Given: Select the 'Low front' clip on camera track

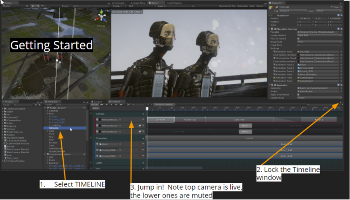Looking at the screenshot, I should (160, 120).
